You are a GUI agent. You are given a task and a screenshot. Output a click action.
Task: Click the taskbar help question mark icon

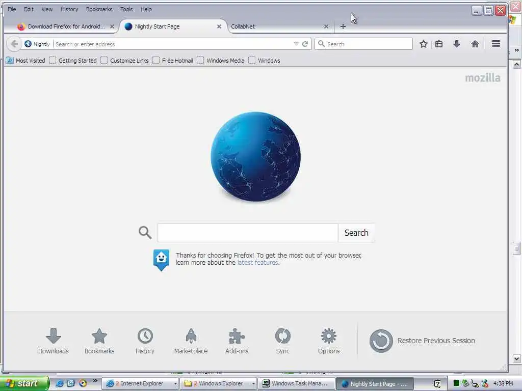pos(437,384)
